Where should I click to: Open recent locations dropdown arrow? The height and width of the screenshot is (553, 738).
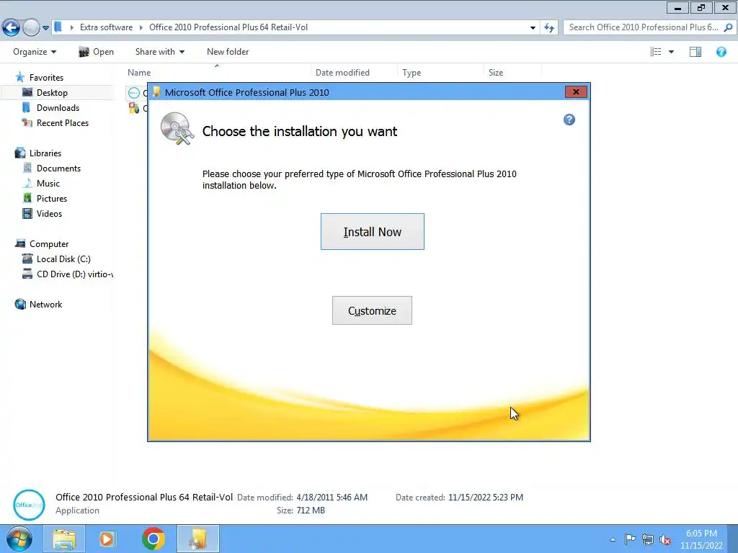click(45, 28)
